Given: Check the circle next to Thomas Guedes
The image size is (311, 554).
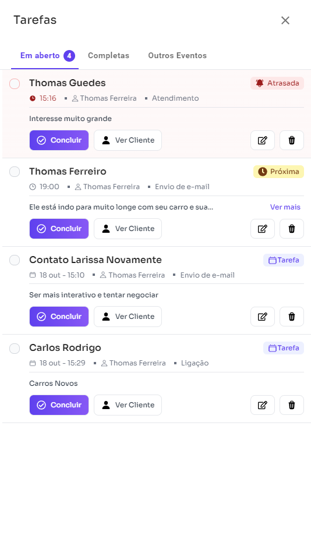Looking at the screenshot, I should tap(15, 84).
